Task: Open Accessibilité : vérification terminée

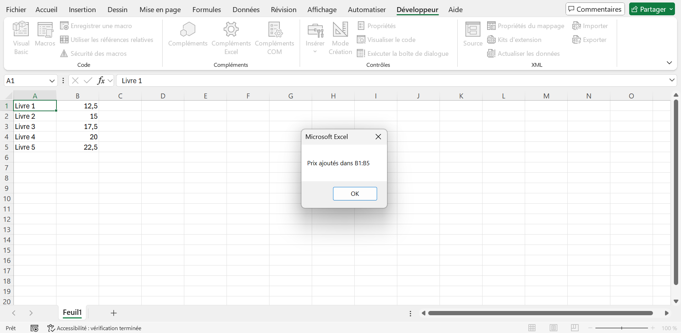Action: (x=94, y=328)
